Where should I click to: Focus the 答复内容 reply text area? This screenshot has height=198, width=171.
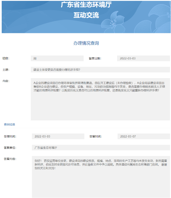pyautogui.click(x=101, y=176)
